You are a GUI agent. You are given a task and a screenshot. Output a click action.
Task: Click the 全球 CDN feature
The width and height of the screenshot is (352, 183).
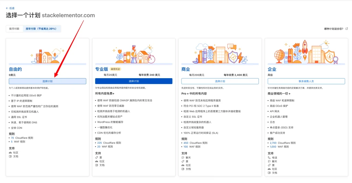tap(16, 128)
